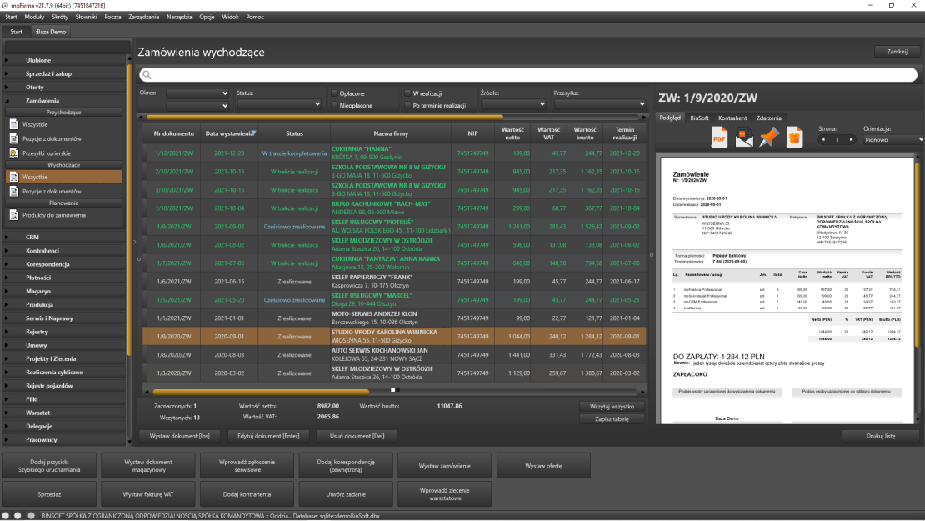
Task: Open the second Okres dropdown below
Action: 197,106
